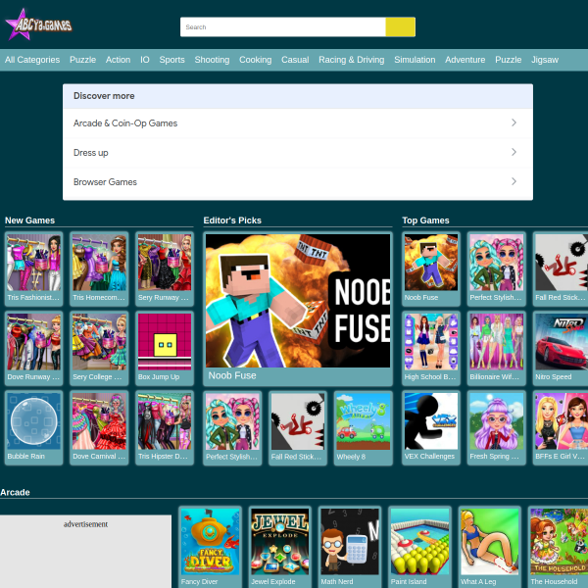Click the Noob Fuse featured game title
Viewport: 588px width, 588px height.
click(232, 375)
